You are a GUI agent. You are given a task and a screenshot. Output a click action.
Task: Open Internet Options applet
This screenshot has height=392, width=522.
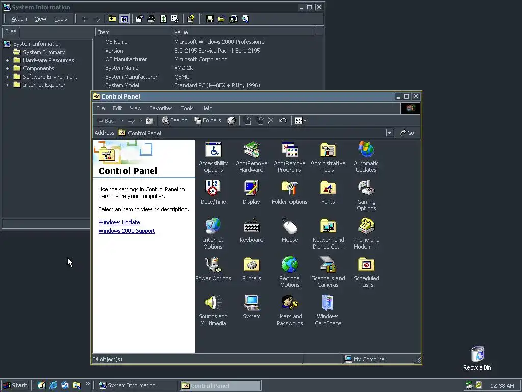click(213, 234)
